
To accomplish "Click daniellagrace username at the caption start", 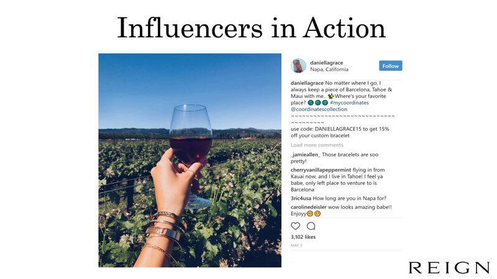I will point(306,82).
